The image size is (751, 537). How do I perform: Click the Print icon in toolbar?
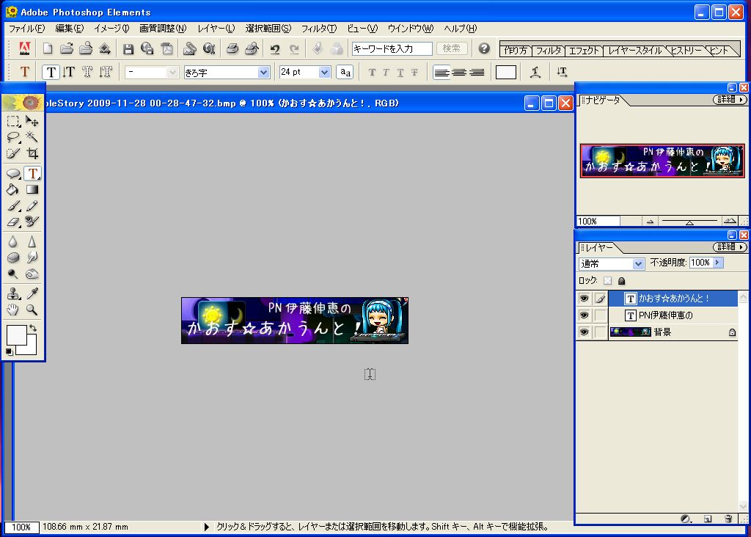232,48
